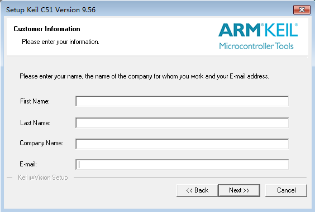Close the Setup Keil C51 window
315x212 pixels.
302,9
